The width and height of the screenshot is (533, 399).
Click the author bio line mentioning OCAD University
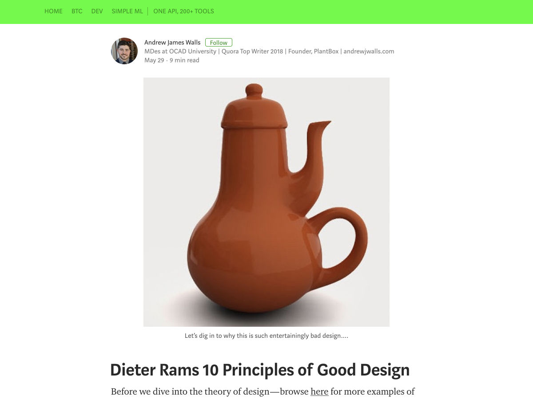[x=269, y=51]
